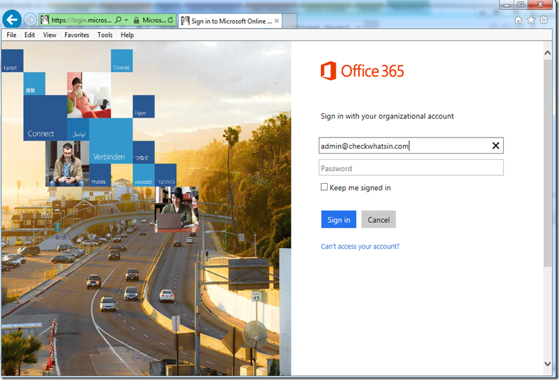Click the browser Forward arrow button
This screenshot has height=380, width=559.
pyautogui.click(x=30, y=20)
